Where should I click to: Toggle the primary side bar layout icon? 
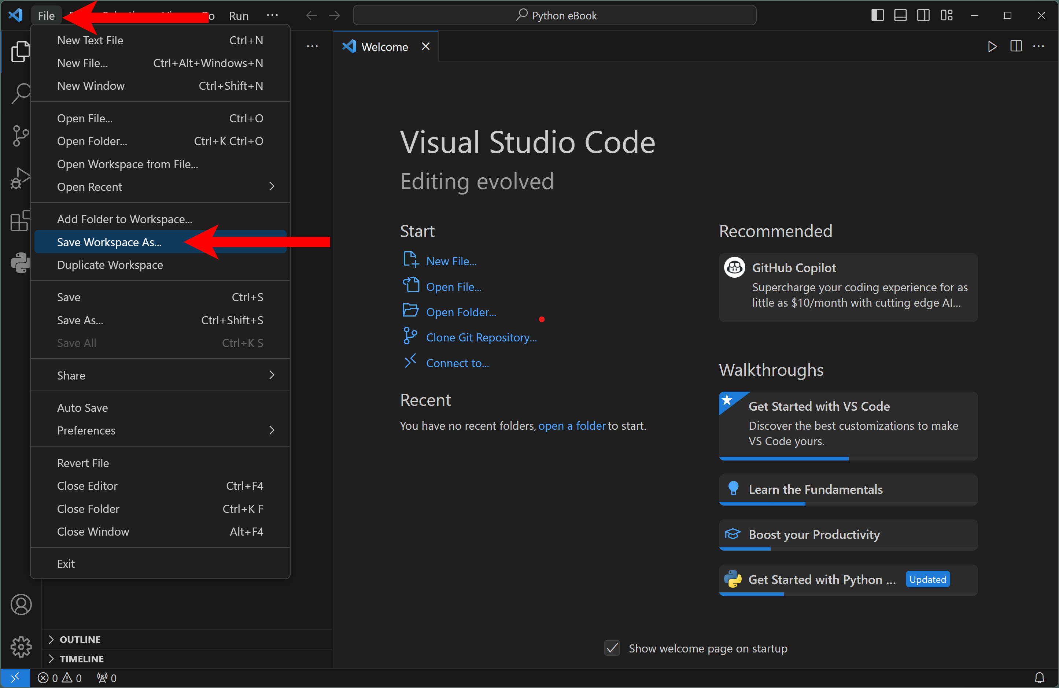(x=877, y=15)
